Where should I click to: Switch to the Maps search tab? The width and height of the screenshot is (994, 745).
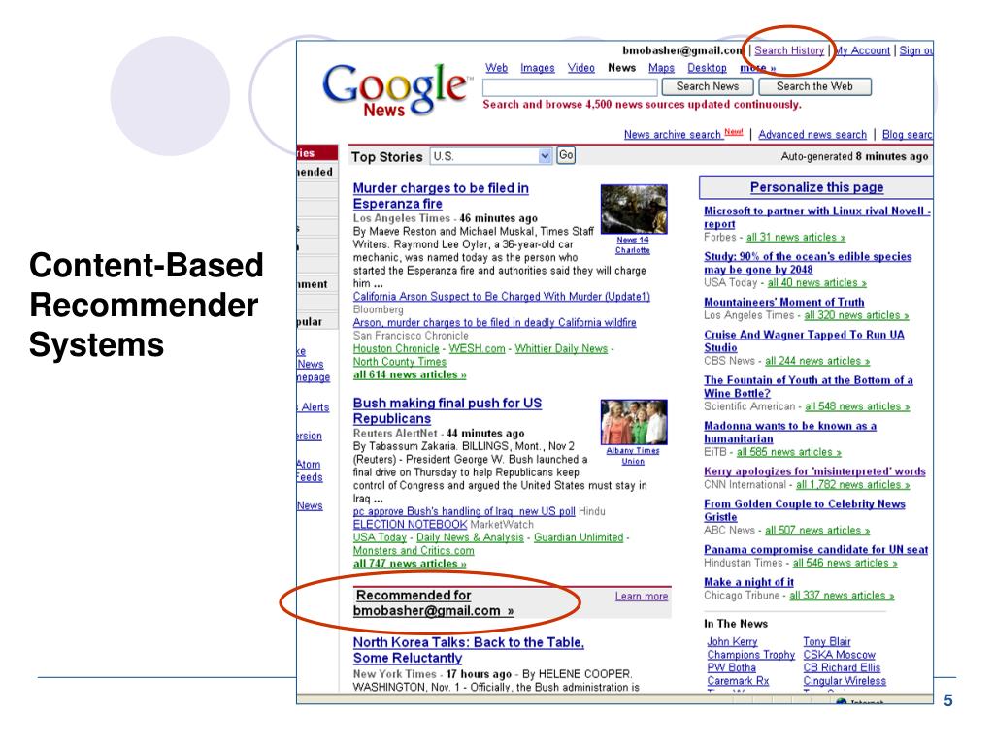point(661,68)
